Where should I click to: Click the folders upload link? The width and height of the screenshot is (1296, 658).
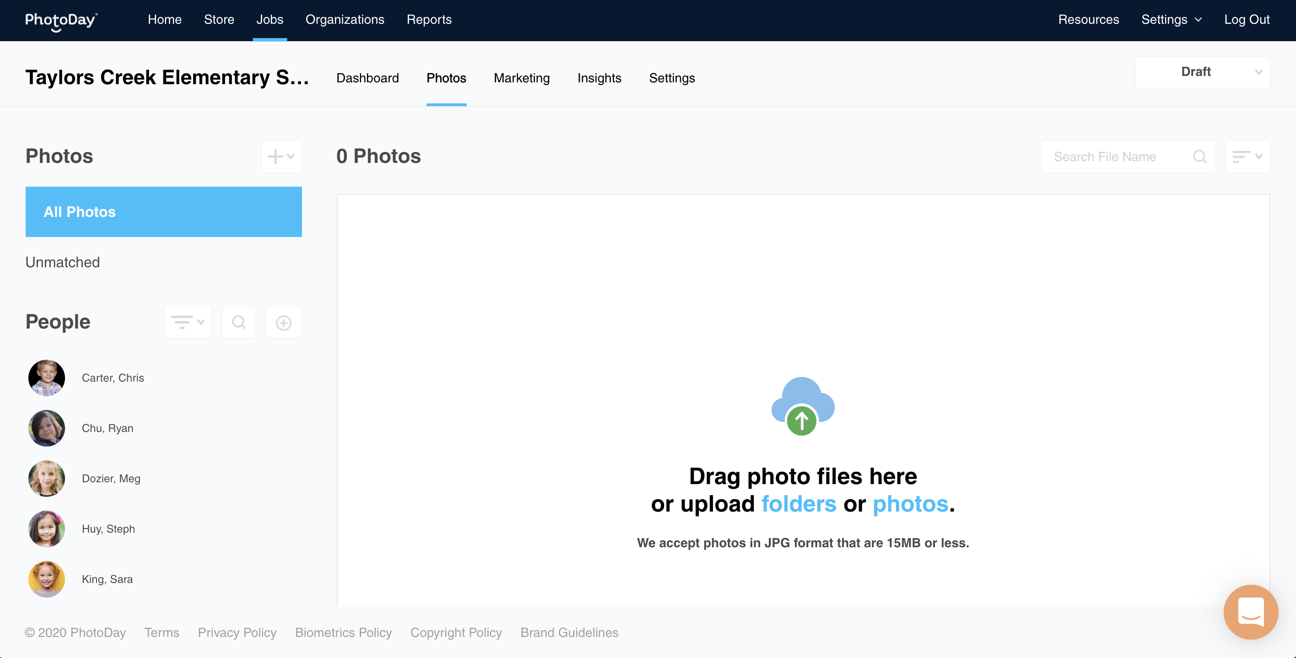tap(799, 503)
